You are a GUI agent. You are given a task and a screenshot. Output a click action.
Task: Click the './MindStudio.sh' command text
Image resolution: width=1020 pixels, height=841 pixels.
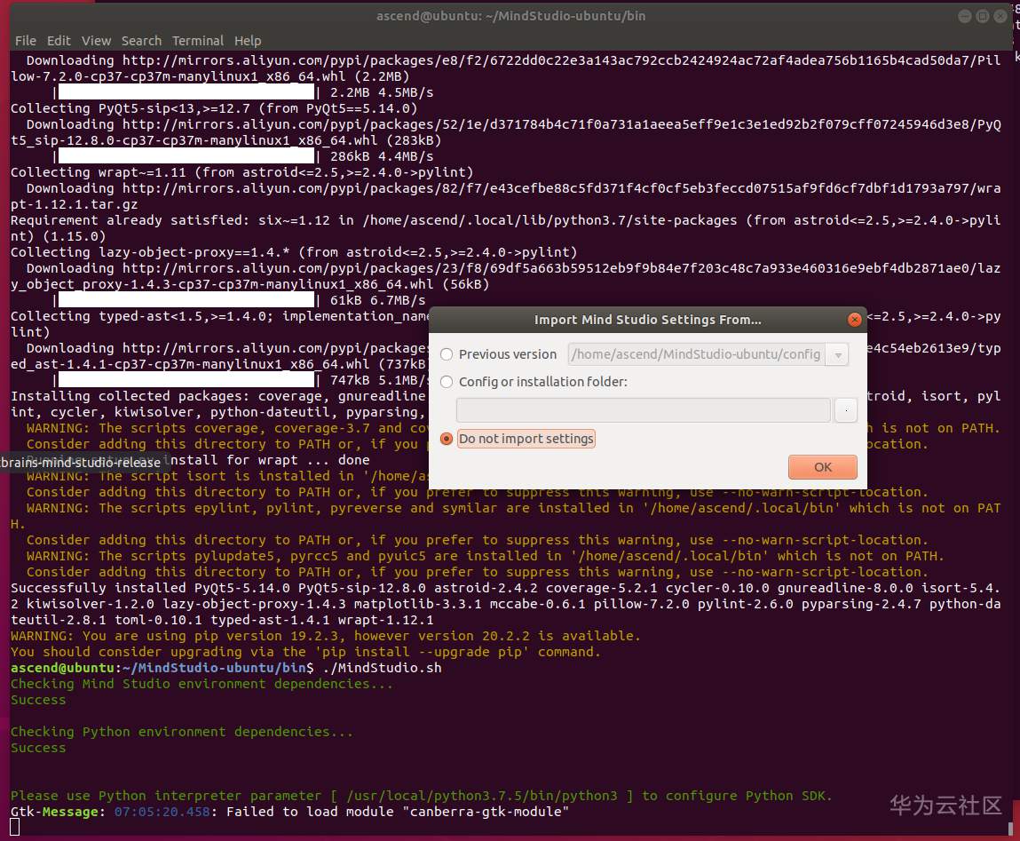pyautogui.click(x=382, y=668)
